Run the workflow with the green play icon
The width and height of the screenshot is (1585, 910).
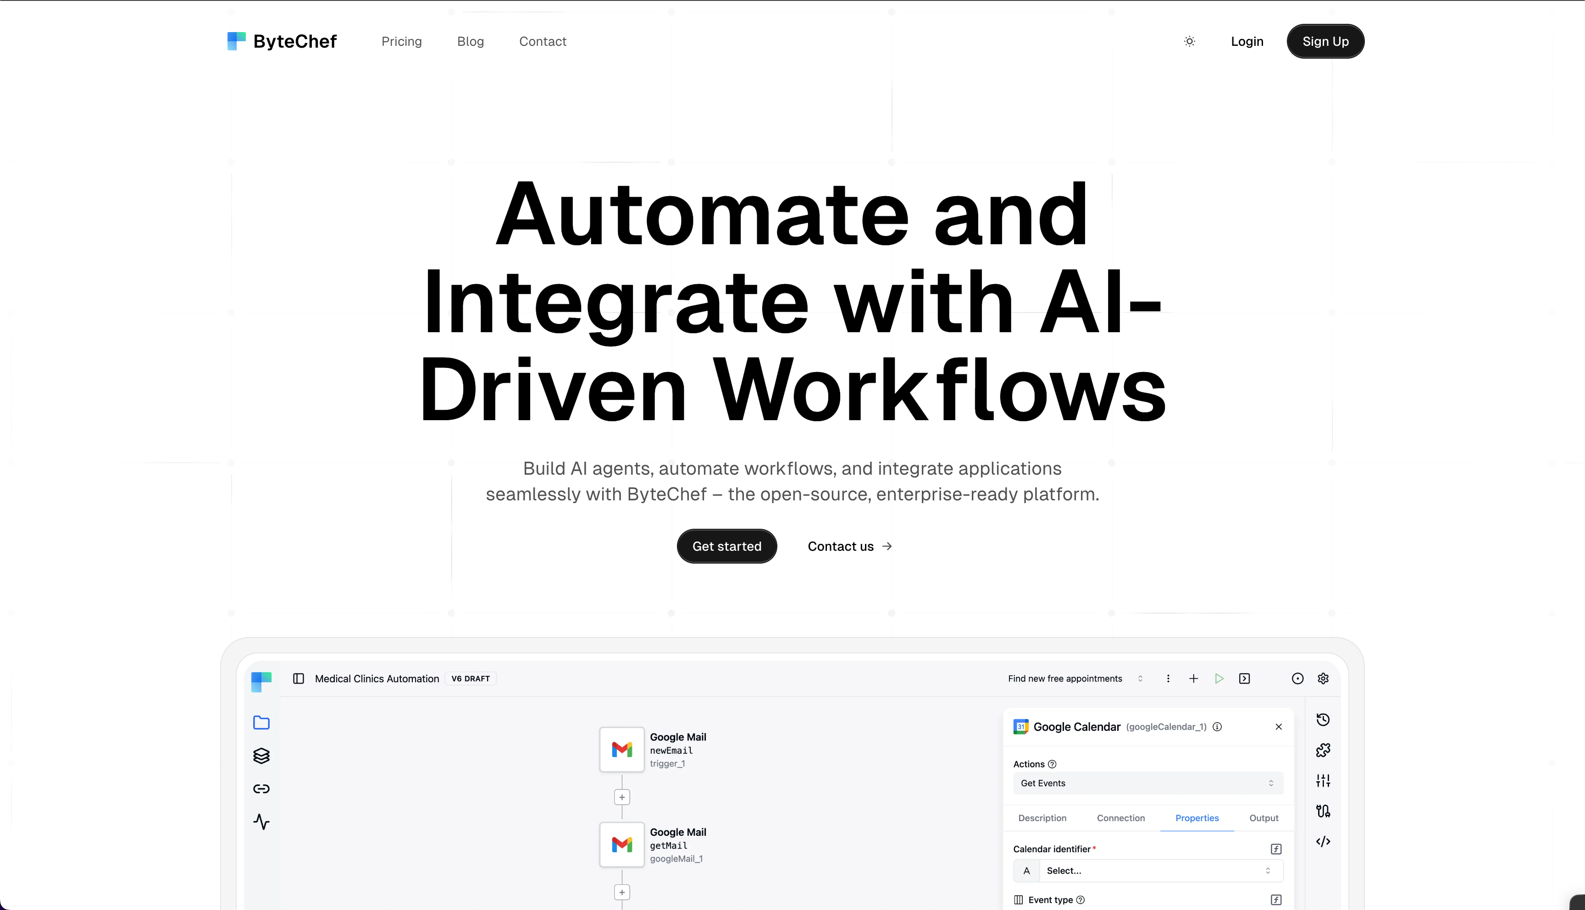pyautogui.click(x=1219, y=679)
